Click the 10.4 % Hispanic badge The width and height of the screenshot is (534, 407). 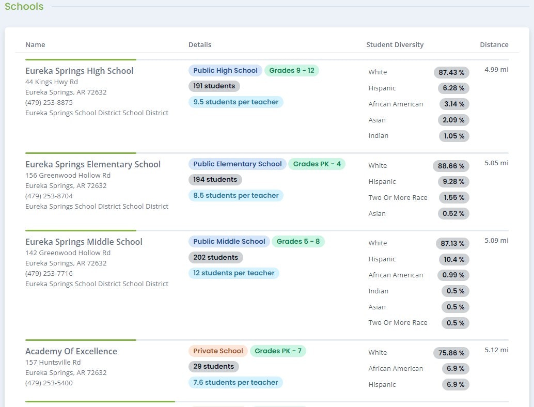(454, 259)
